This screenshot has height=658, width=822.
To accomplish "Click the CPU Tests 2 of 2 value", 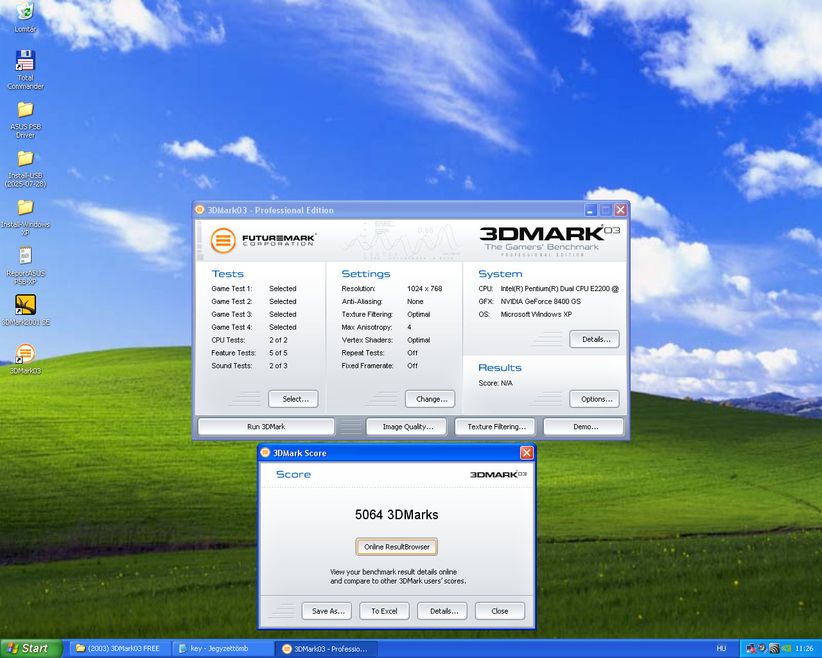I will (278, 340).
